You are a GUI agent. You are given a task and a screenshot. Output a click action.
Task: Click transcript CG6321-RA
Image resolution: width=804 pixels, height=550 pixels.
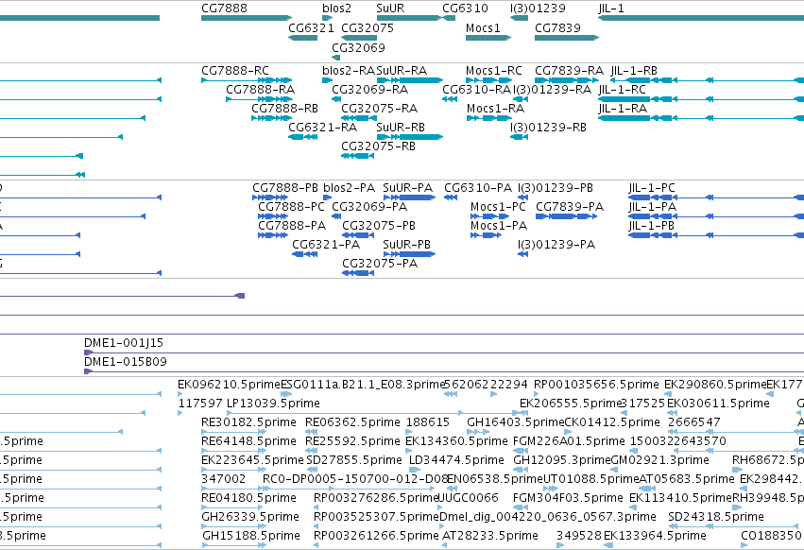303,137
